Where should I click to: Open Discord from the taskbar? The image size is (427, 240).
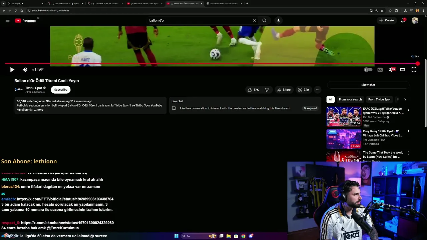pos(251,236)
